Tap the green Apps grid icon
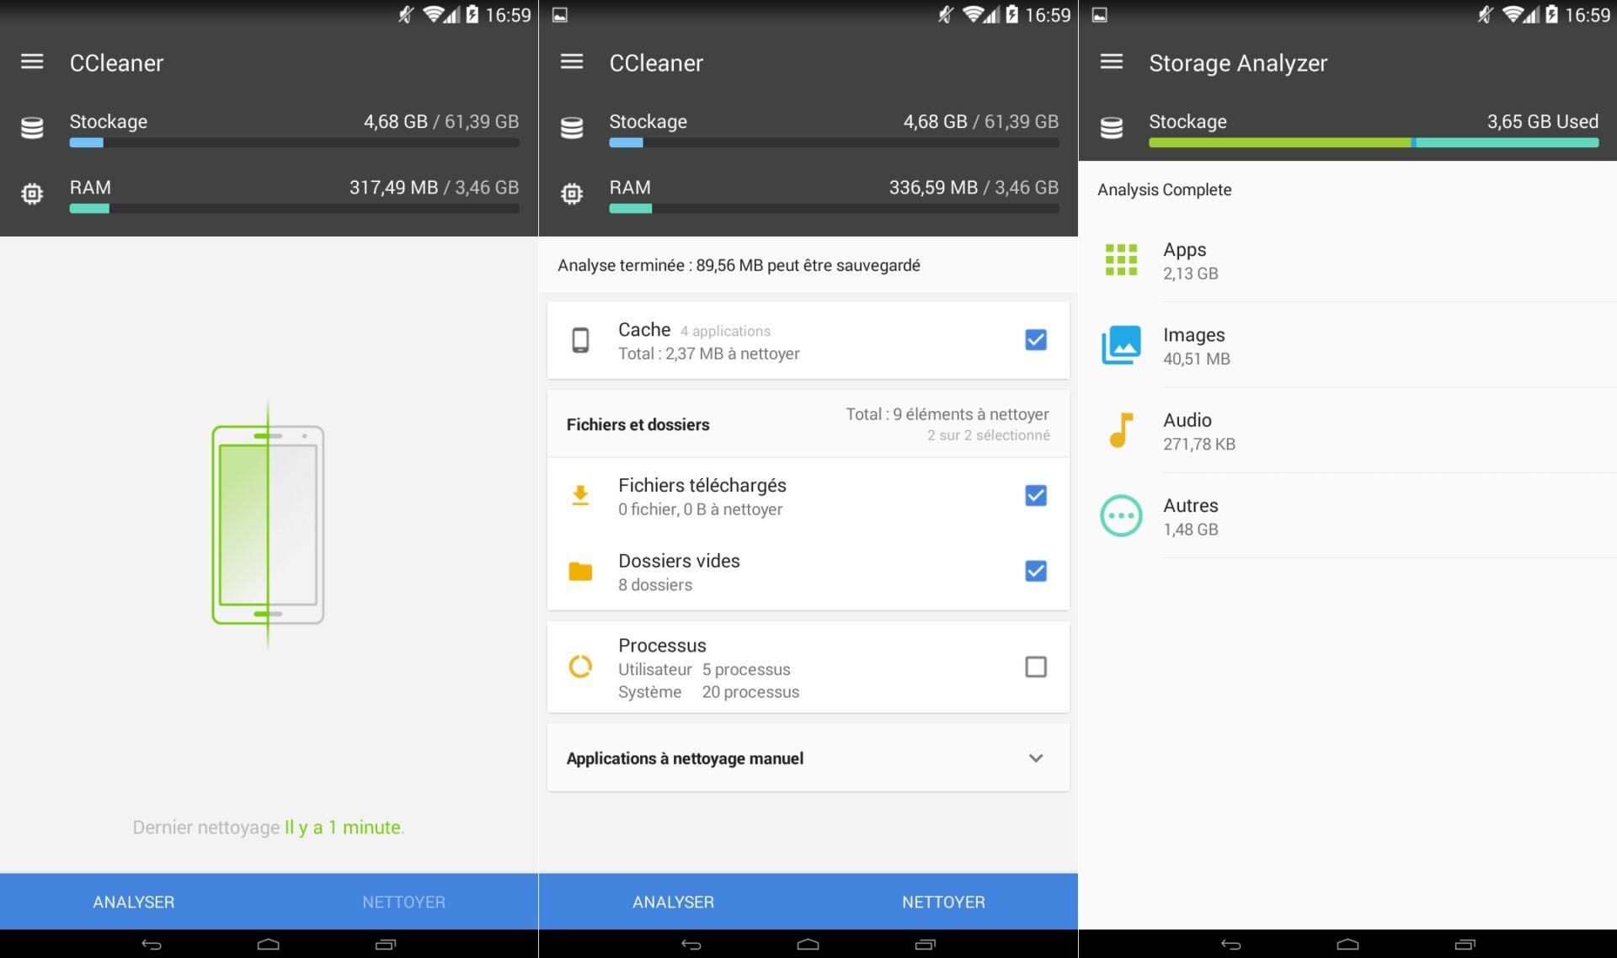1617x958 pixels. 1121,260
